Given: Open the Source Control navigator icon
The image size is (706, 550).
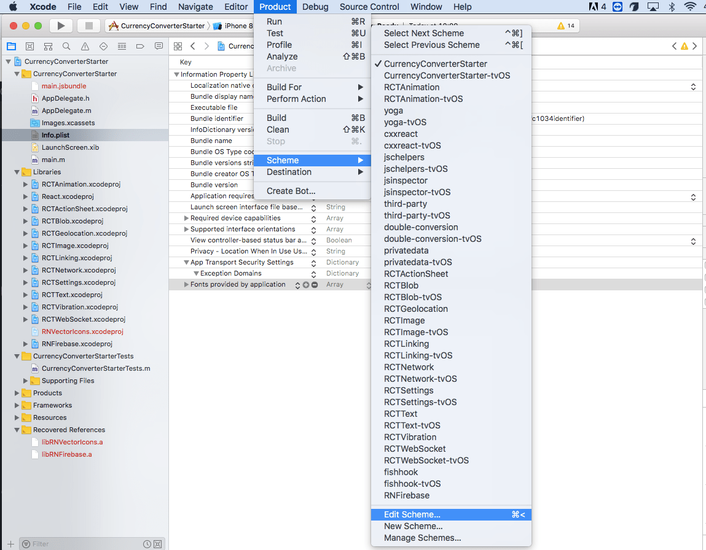Looking at the screenshot, I should tap(29, 46).
